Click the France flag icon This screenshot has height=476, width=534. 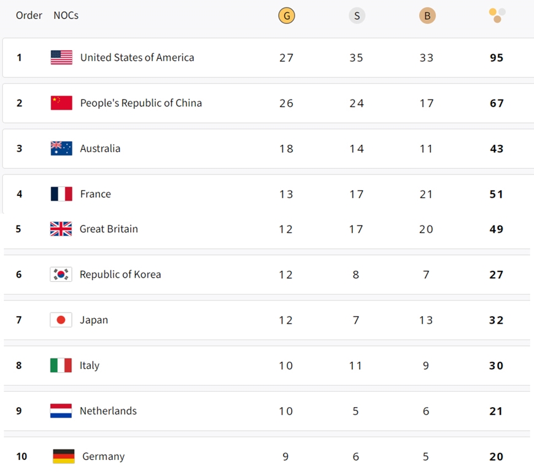click(61, 194)
